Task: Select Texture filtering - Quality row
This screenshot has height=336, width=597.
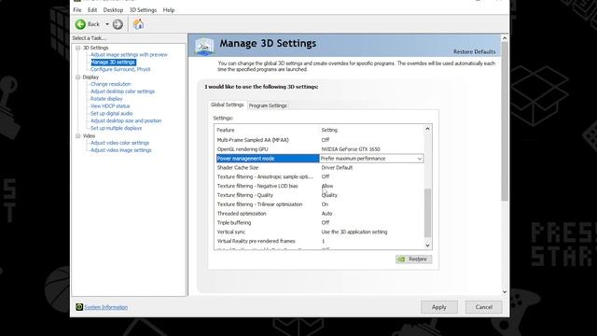Action: 320,195
